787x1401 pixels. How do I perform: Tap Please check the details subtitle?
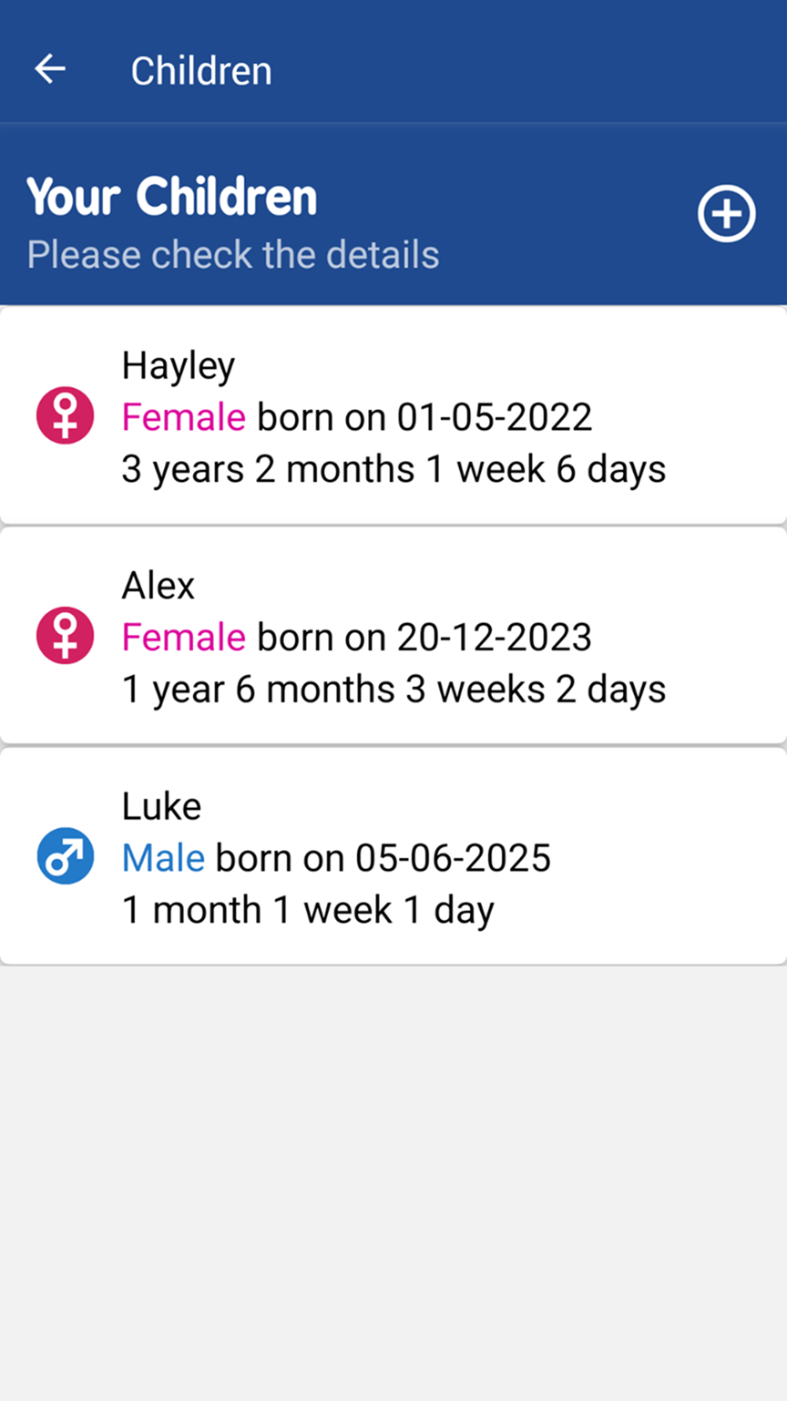[233, 255]
